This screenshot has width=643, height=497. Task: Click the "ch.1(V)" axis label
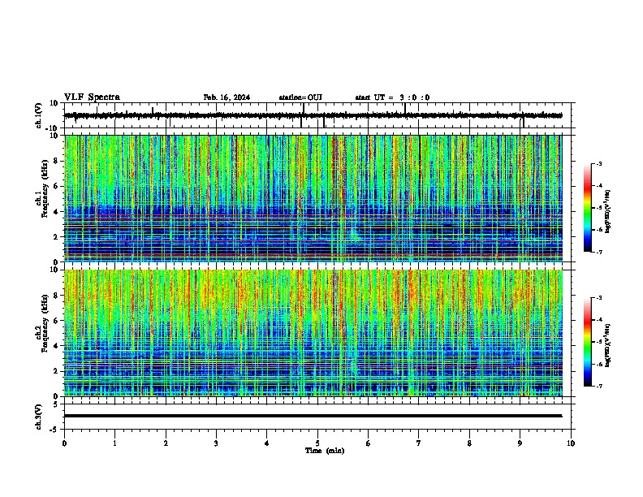coord(38,115)
